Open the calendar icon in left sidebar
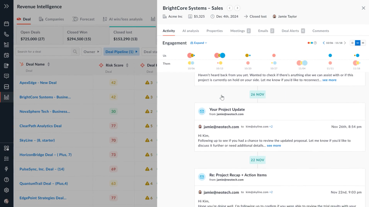 pos(6,24)
